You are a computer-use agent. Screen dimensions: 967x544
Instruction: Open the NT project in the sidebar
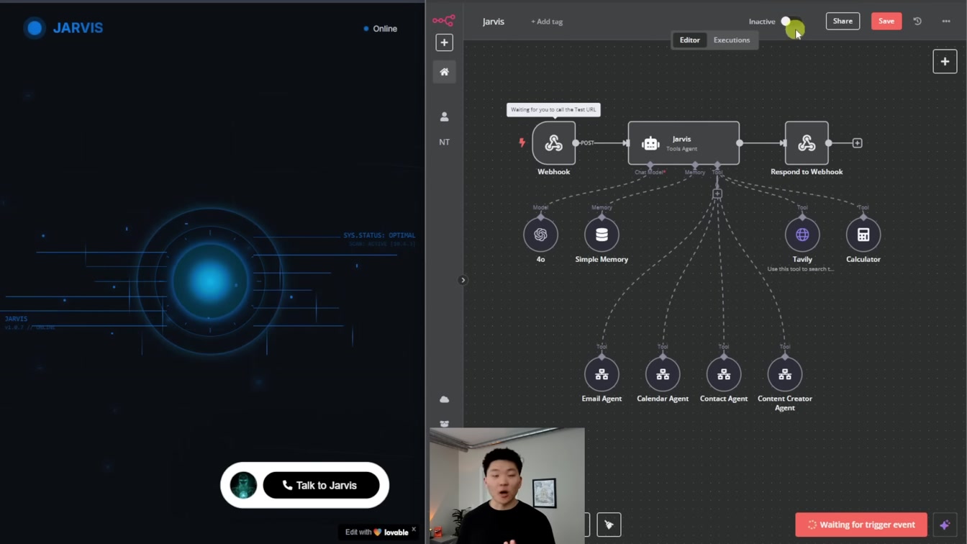pos(444,142)
